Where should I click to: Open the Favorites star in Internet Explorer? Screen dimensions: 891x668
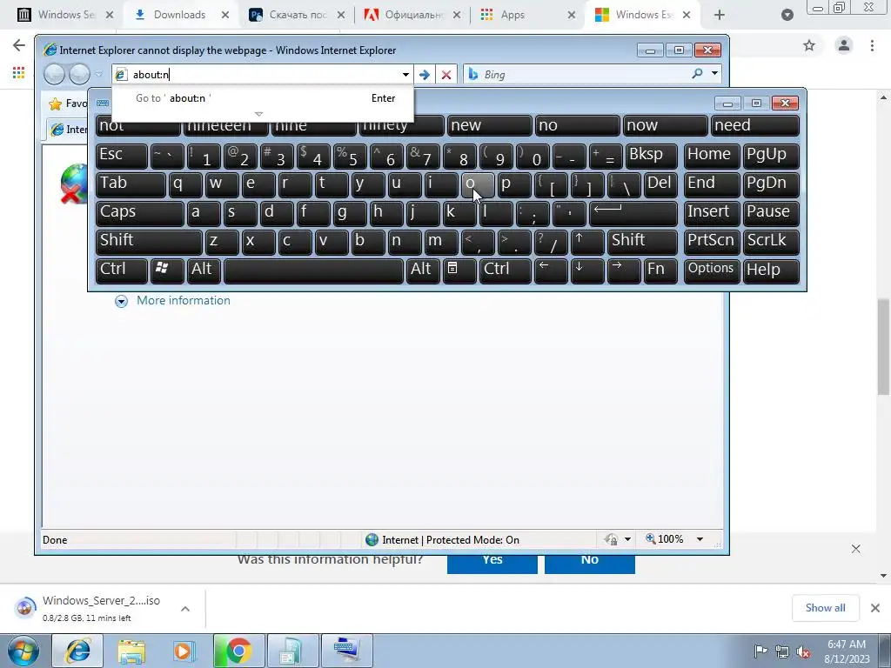click(55, 104)
